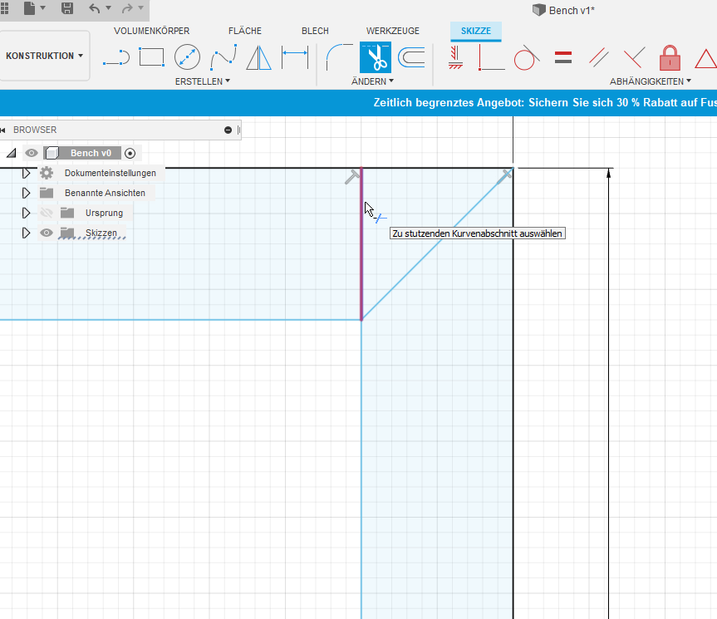The height and width of the screenshot is (619, 717).
Task: Select the Rectangle sketch tool
Action: [151, 57]
